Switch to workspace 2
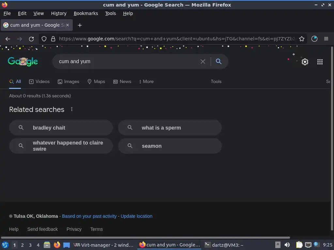Image resolution: width=334 pixels, height=250 pixels. tap(23, 245)
